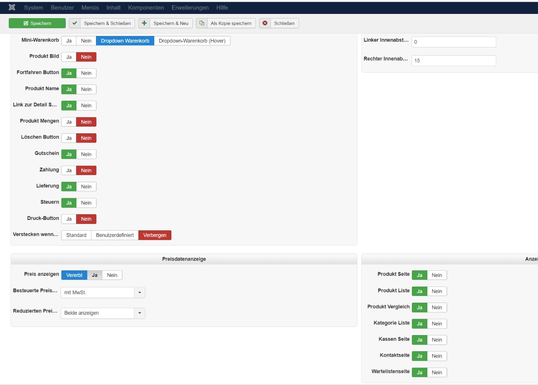Open the Reduzierten Prei… dropdown showing Beide anzeigen
The width and height of the screenshot is (538, 385).
point(103,313)
